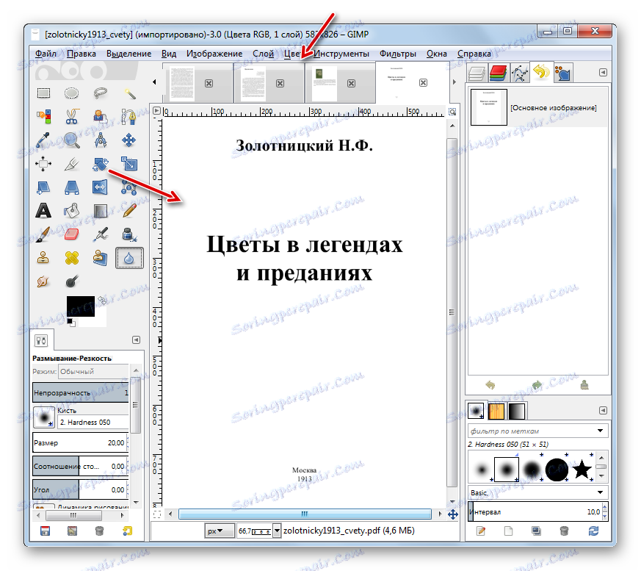Screen dimensions: 641x571
Task: Open the фильтр по меткам dropdown
Action: click(538, 431)
